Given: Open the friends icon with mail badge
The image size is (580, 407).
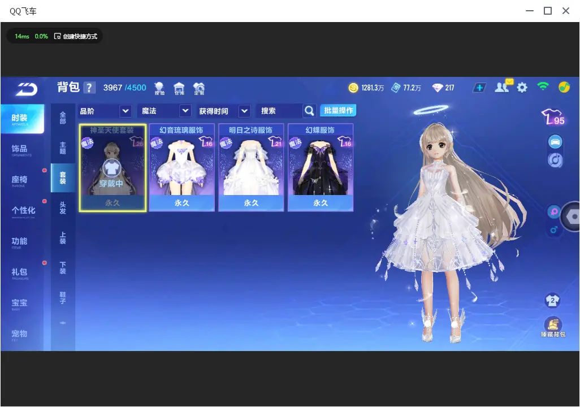Looking at the screenshot, I should click(504, 86).
